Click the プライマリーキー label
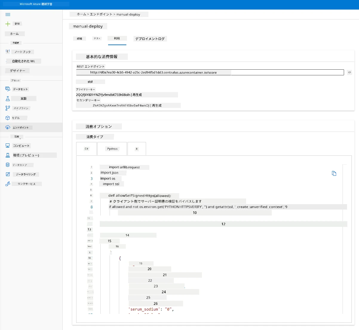 coord(85,89)
